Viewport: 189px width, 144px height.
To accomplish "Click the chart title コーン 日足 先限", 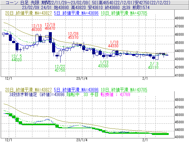I will (22, 2).
